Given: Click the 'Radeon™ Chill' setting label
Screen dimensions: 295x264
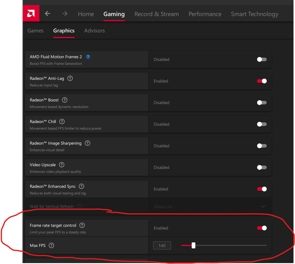Looking at the screenshot, I should coord(43,121).
